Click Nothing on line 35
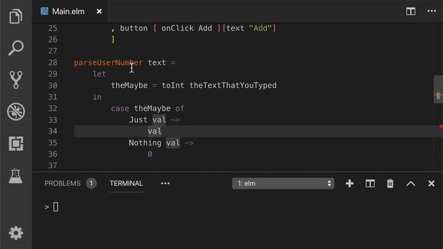Viewport: 443px width, 249px height. click(x=145, y=142)
